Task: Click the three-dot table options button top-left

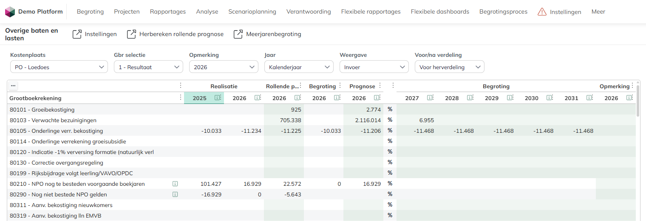Action: pyautogui.click(x=13, y=86)
